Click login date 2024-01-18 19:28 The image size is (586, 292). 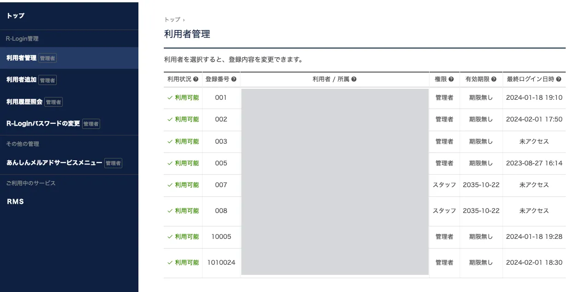(534, 237)
